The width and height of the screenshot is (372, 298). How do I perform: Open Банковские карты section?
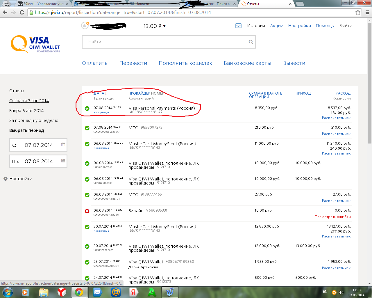pyautogui.click(x=248, y=63)
